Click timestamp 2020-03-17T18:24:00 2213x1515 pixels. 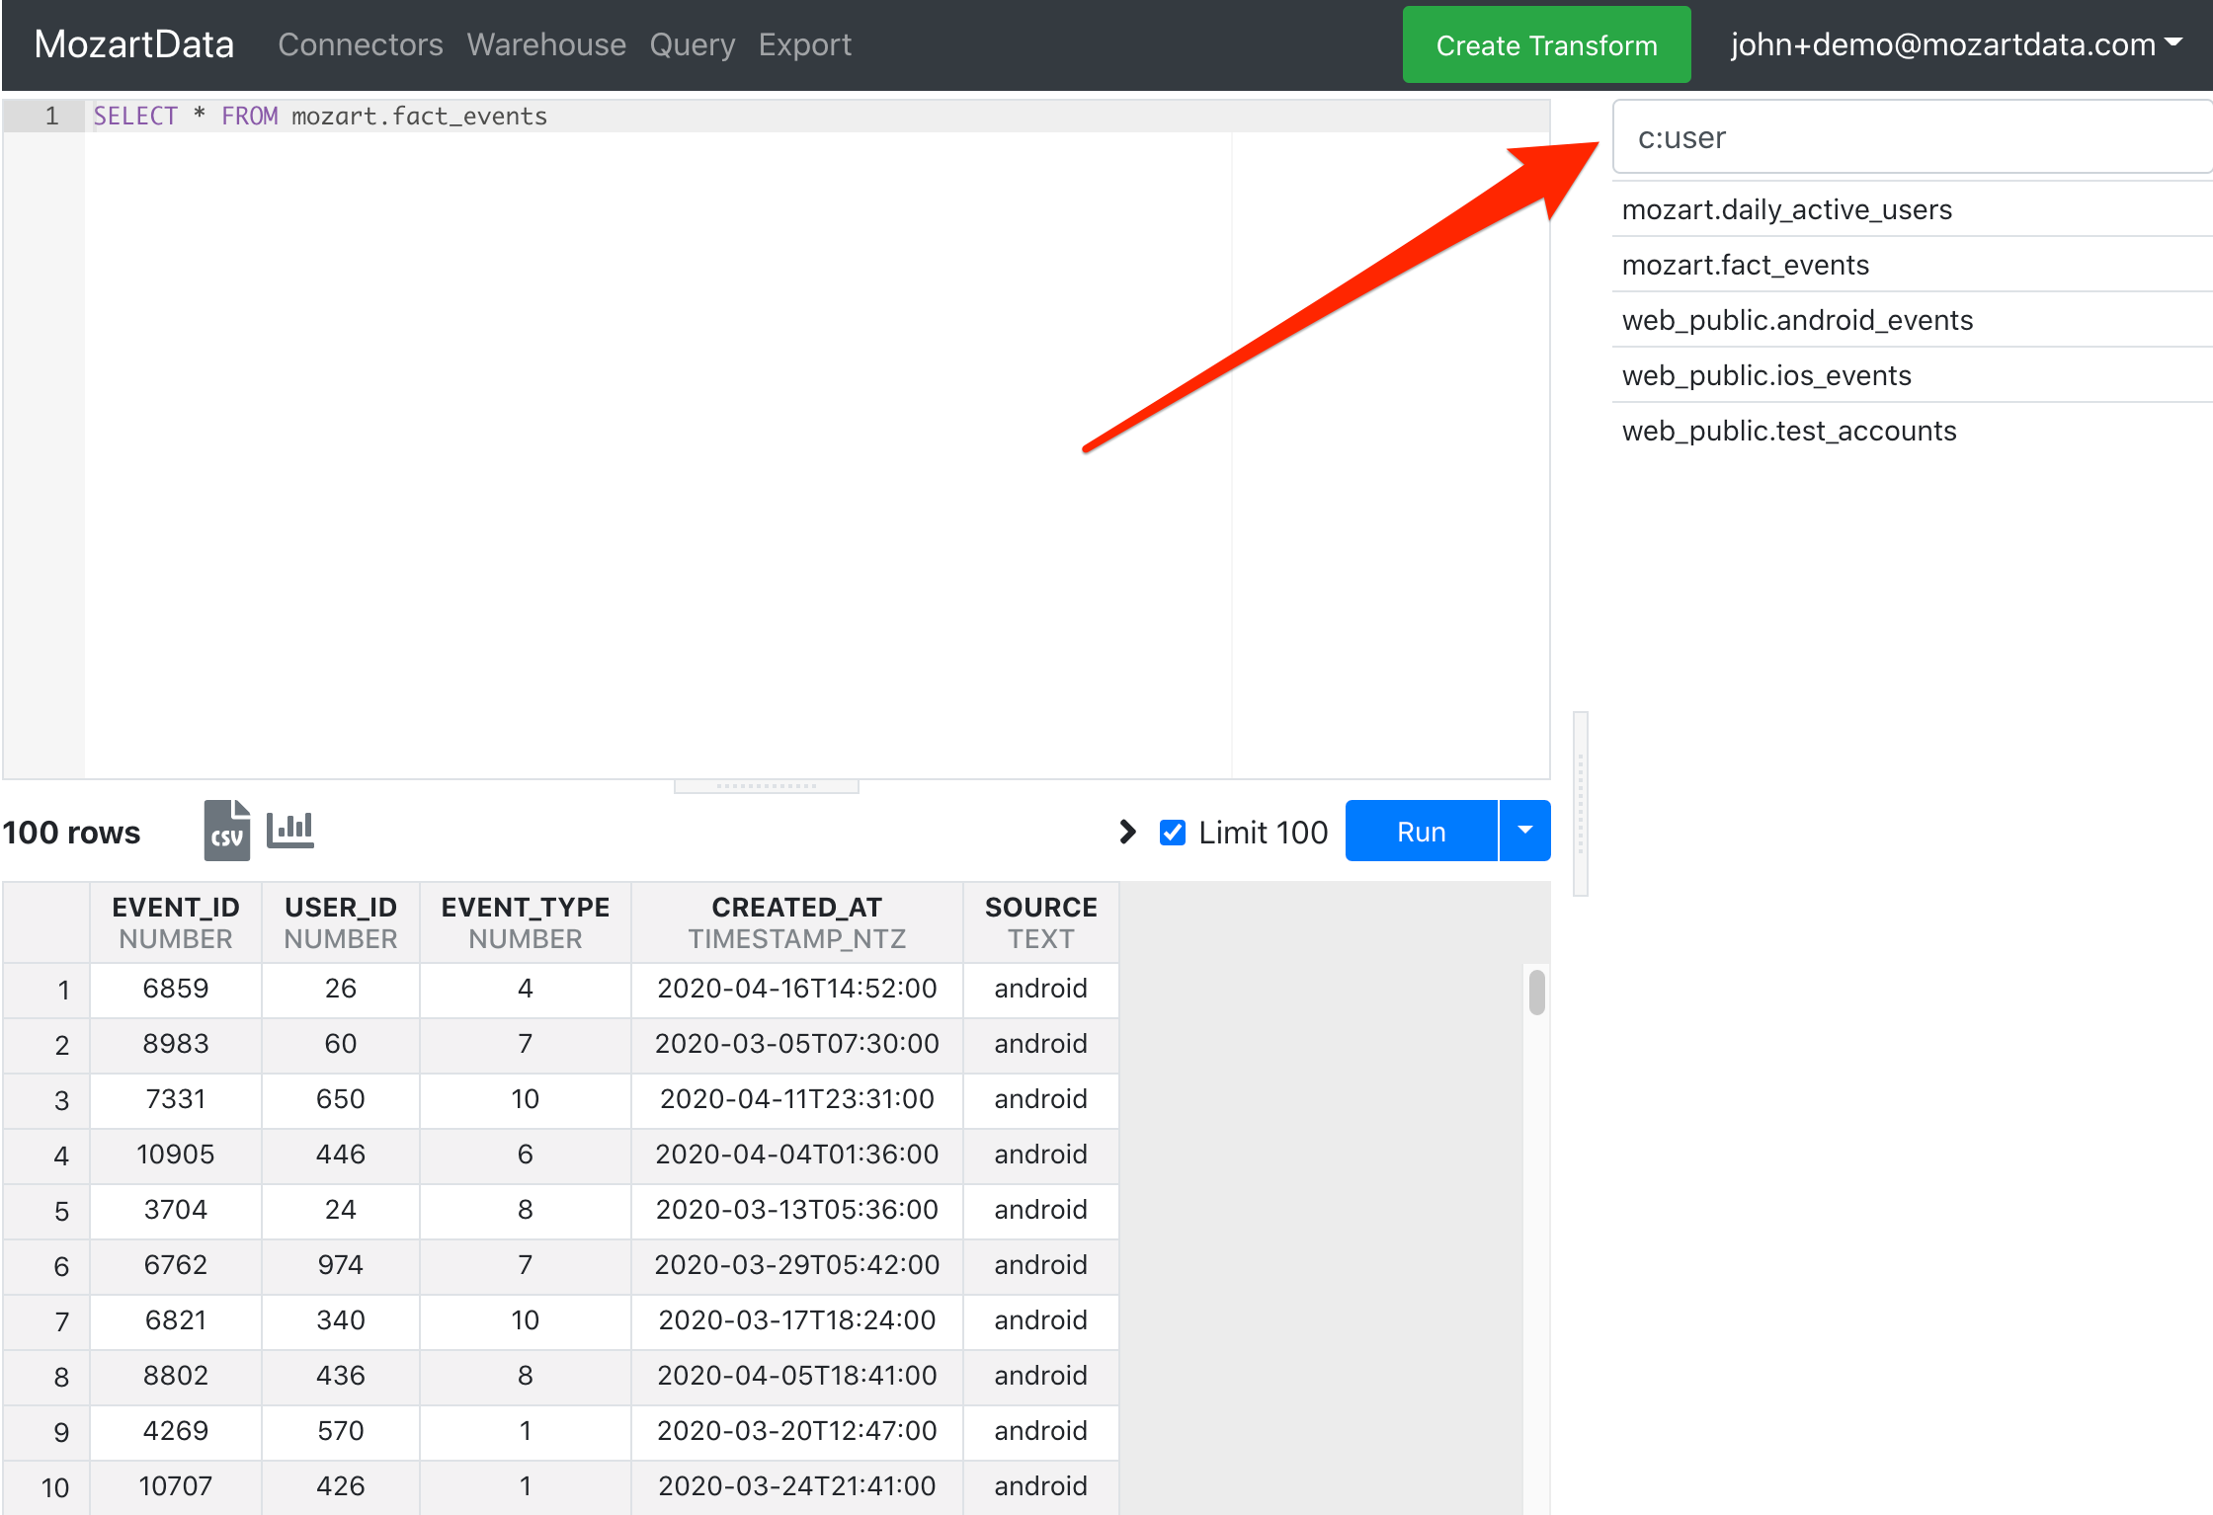(x=797, y=1320)
